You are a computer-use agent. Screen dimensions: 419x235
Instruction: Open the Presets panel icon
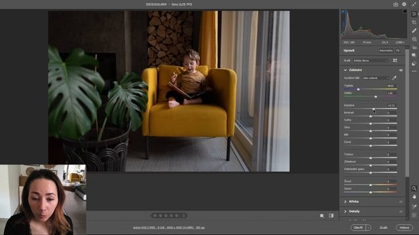414,63
